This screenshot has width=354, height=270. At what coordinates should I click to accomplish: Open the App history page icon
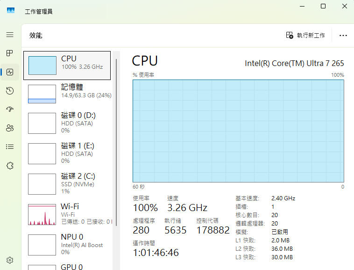point(10,91)
